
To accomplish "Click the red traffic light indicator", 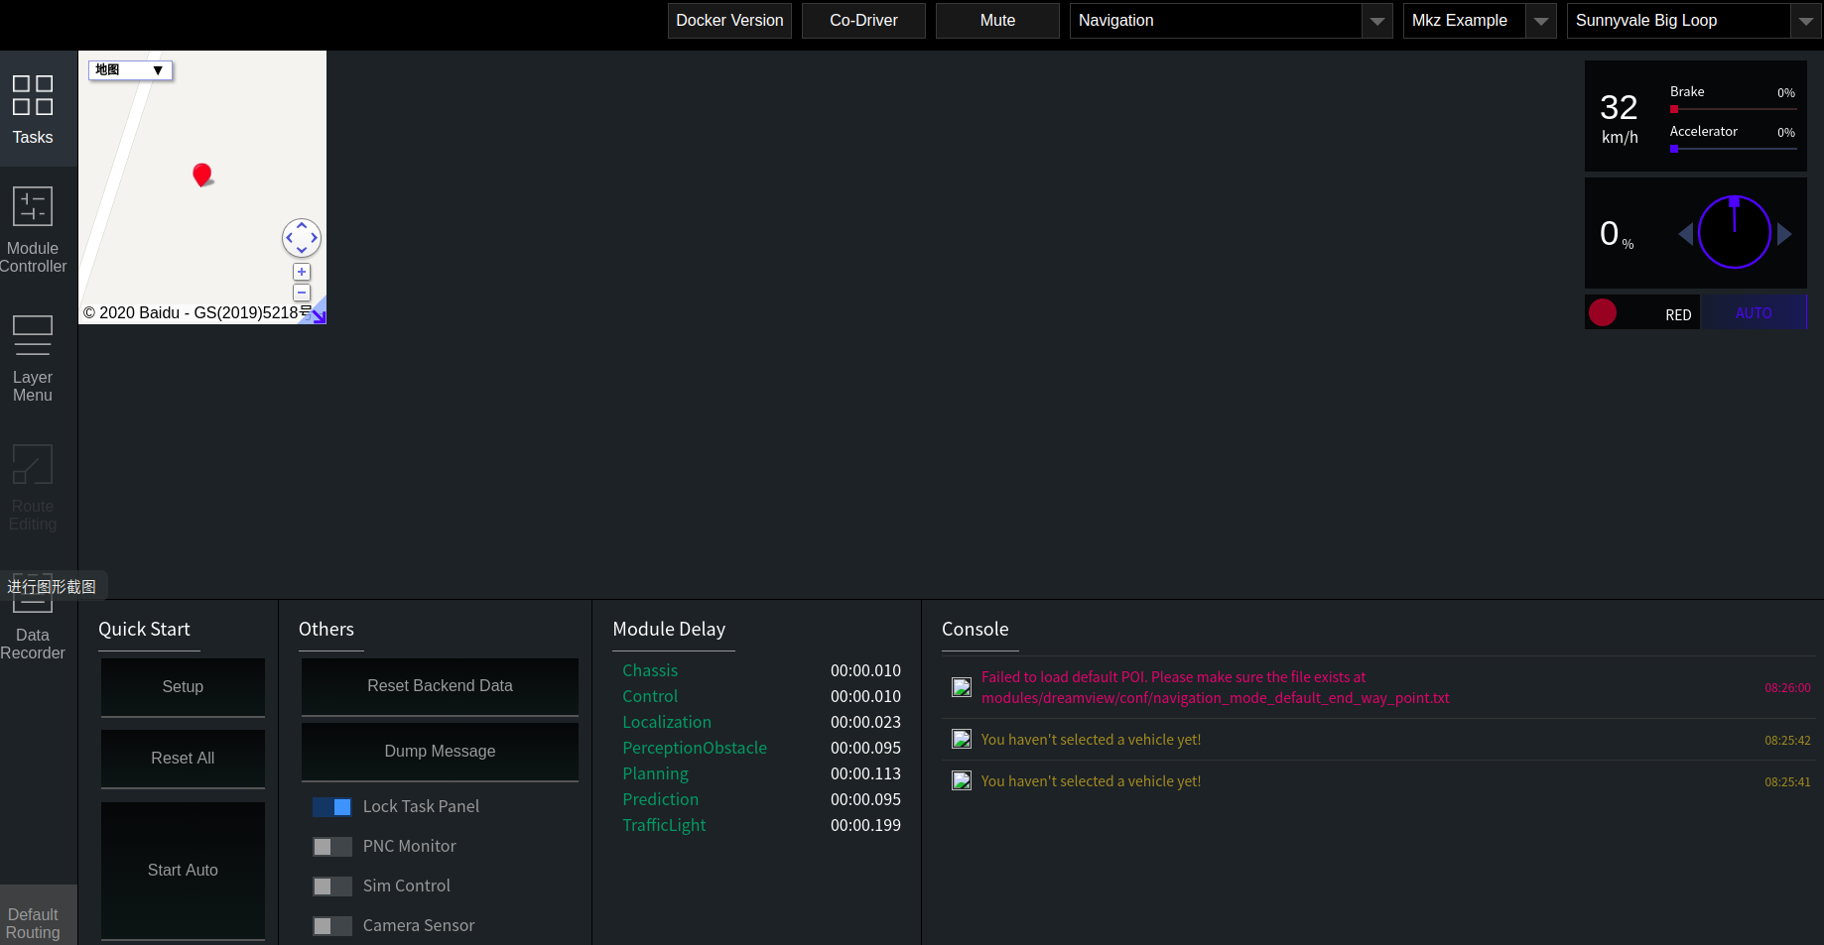I will click(1603, 312).
